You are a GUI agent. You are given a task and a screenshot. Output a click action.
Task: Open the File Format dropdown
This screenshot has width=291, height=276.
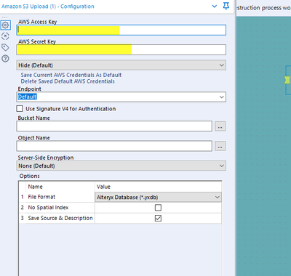(158, 197)
